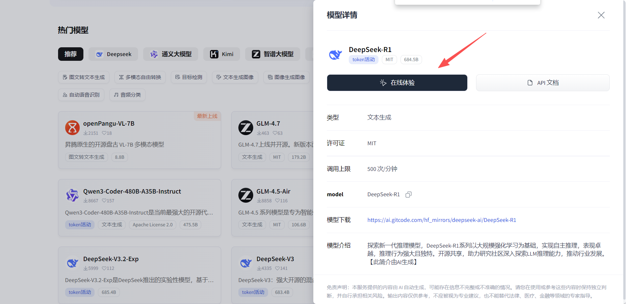This screenshot has height=304, width=628.
Task: Click the MIT tag under DeepSeek-R1 title
Action: click(x=389, y=59)
